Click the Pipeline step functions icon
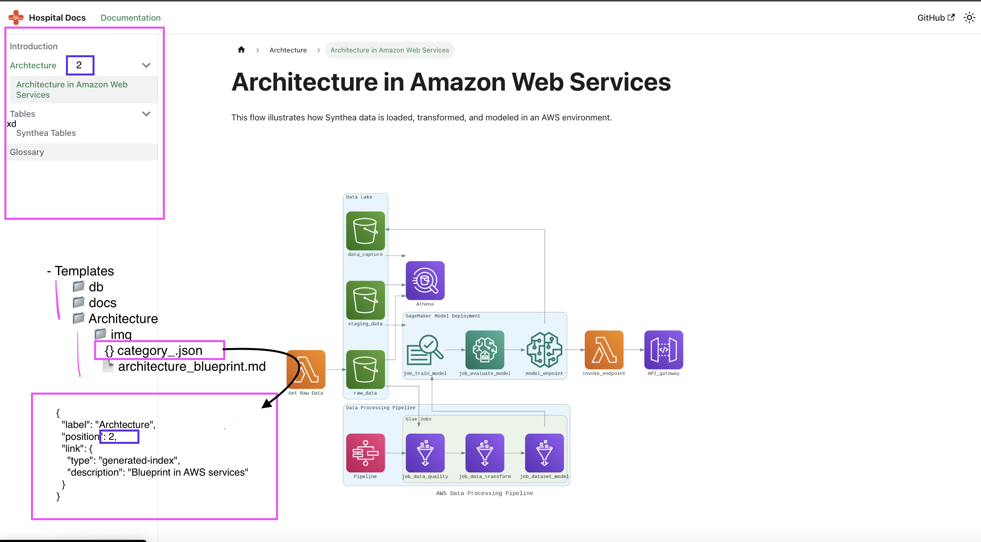The image size is (981, 542). coord(365,453)
